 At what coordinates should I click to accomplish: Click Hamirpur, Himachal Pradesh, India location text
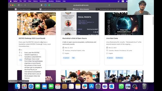coord(75,51)
